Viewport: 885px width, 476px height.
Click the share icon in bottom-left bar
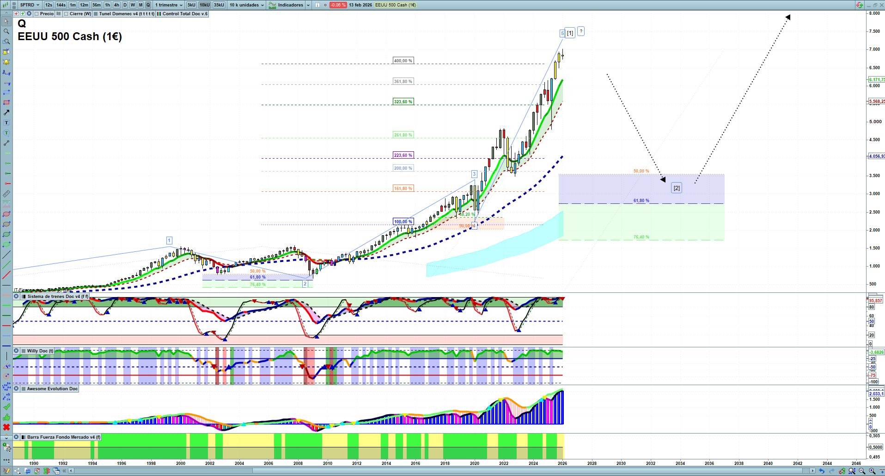coord(18,471)
